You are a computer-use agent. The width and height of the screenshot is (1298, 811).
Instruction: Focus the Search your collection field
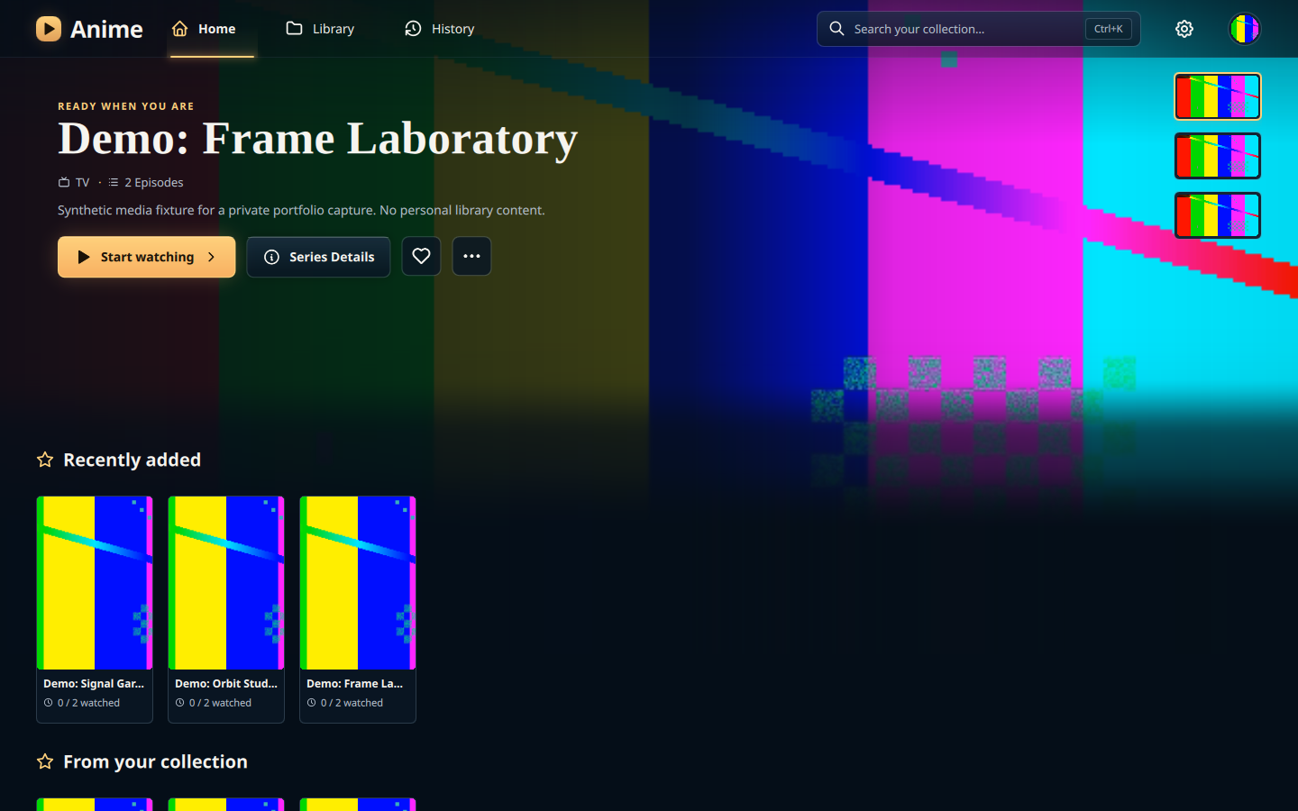[979, 29]
